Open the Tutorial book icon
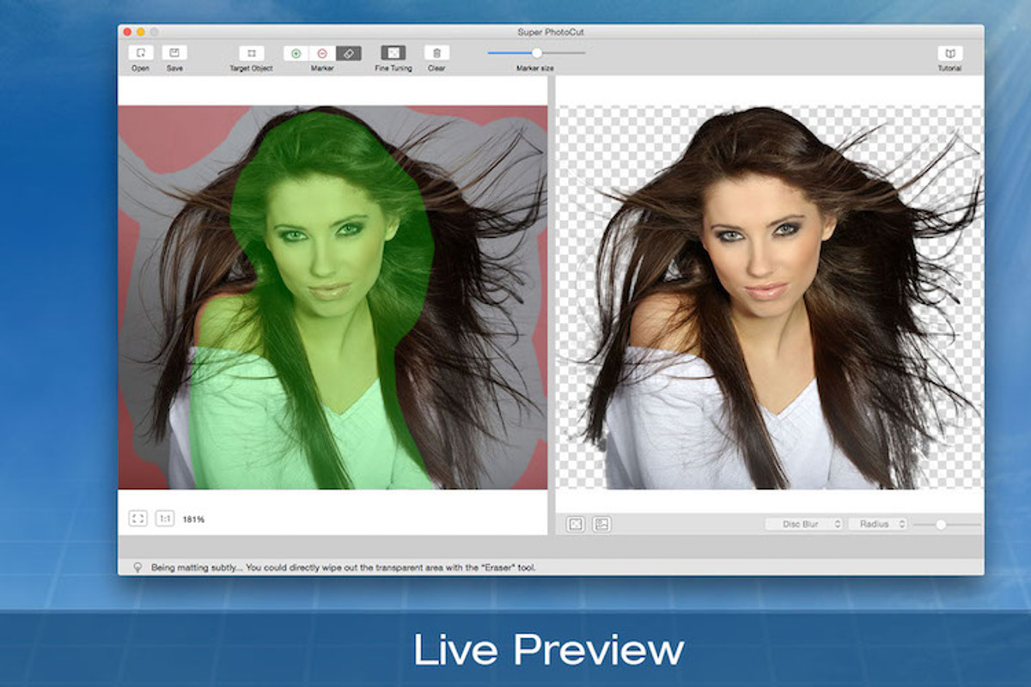 pyautogui.click(x=949, y=53)
